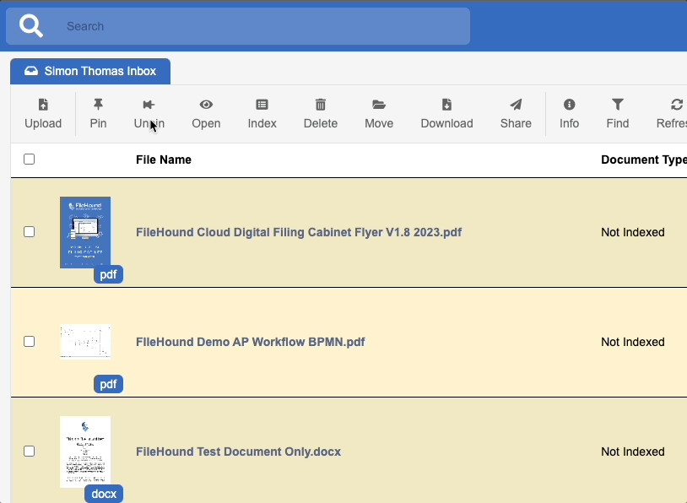The width and height of the screenshot is (687, 503).
Task: Click the Cloud Digital Filing Cabinet flyer thumbnail
Action: (x=85, y=232)
